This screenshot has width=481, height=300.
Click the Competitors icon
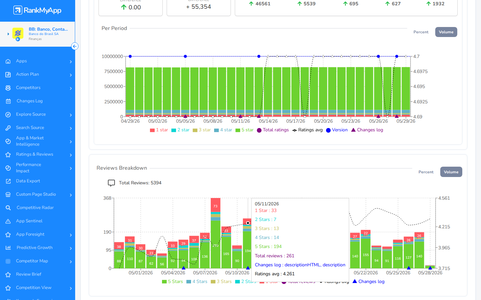8,88
